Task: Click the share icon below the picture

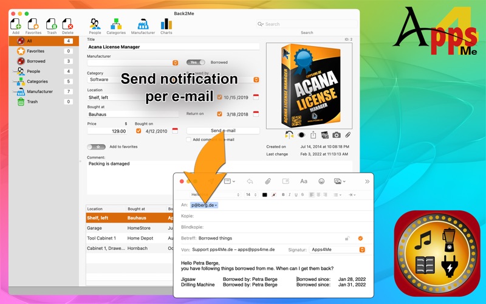Action: pos(313,135)
